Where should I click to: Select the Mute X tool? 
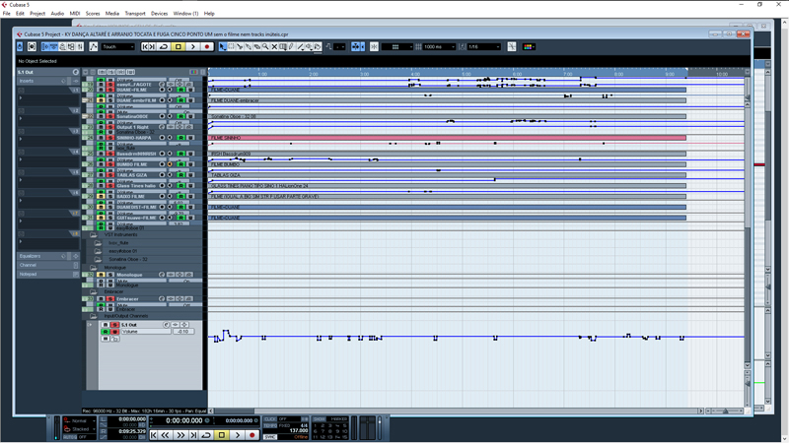tap(274, 46)
